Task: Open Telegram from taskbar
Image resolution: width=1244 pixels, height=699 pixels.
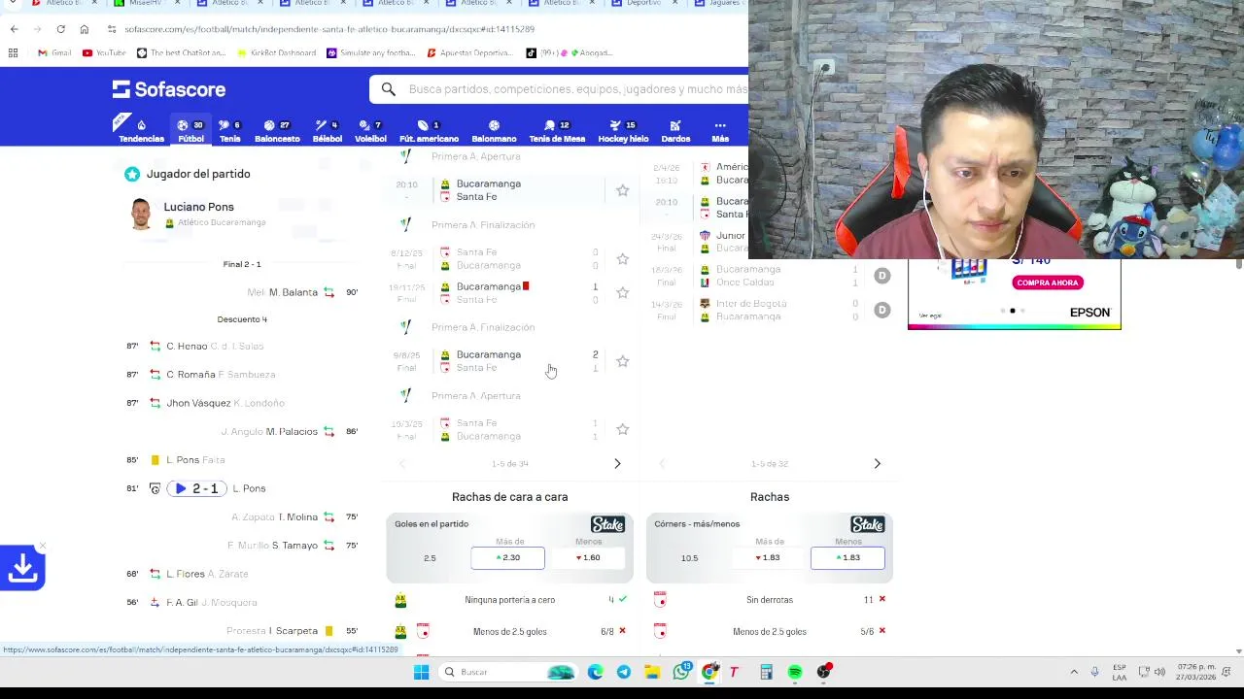Action: point(623,672)
